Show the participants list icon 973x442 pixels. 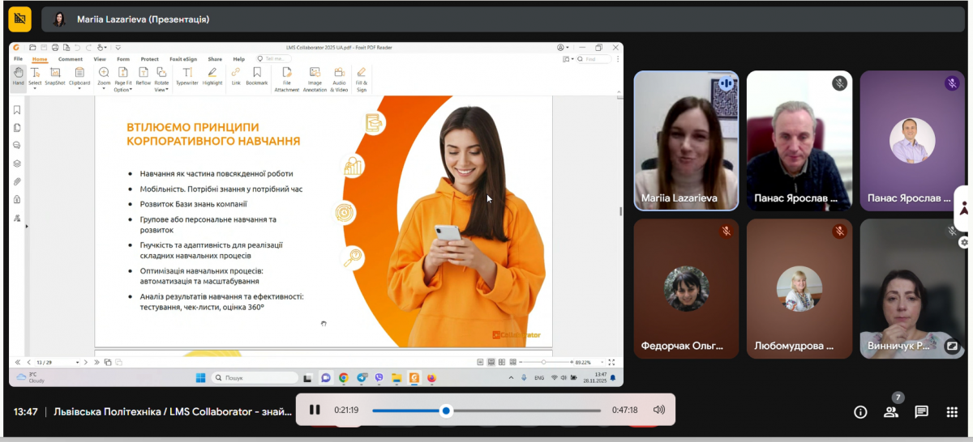pos(891,412)
